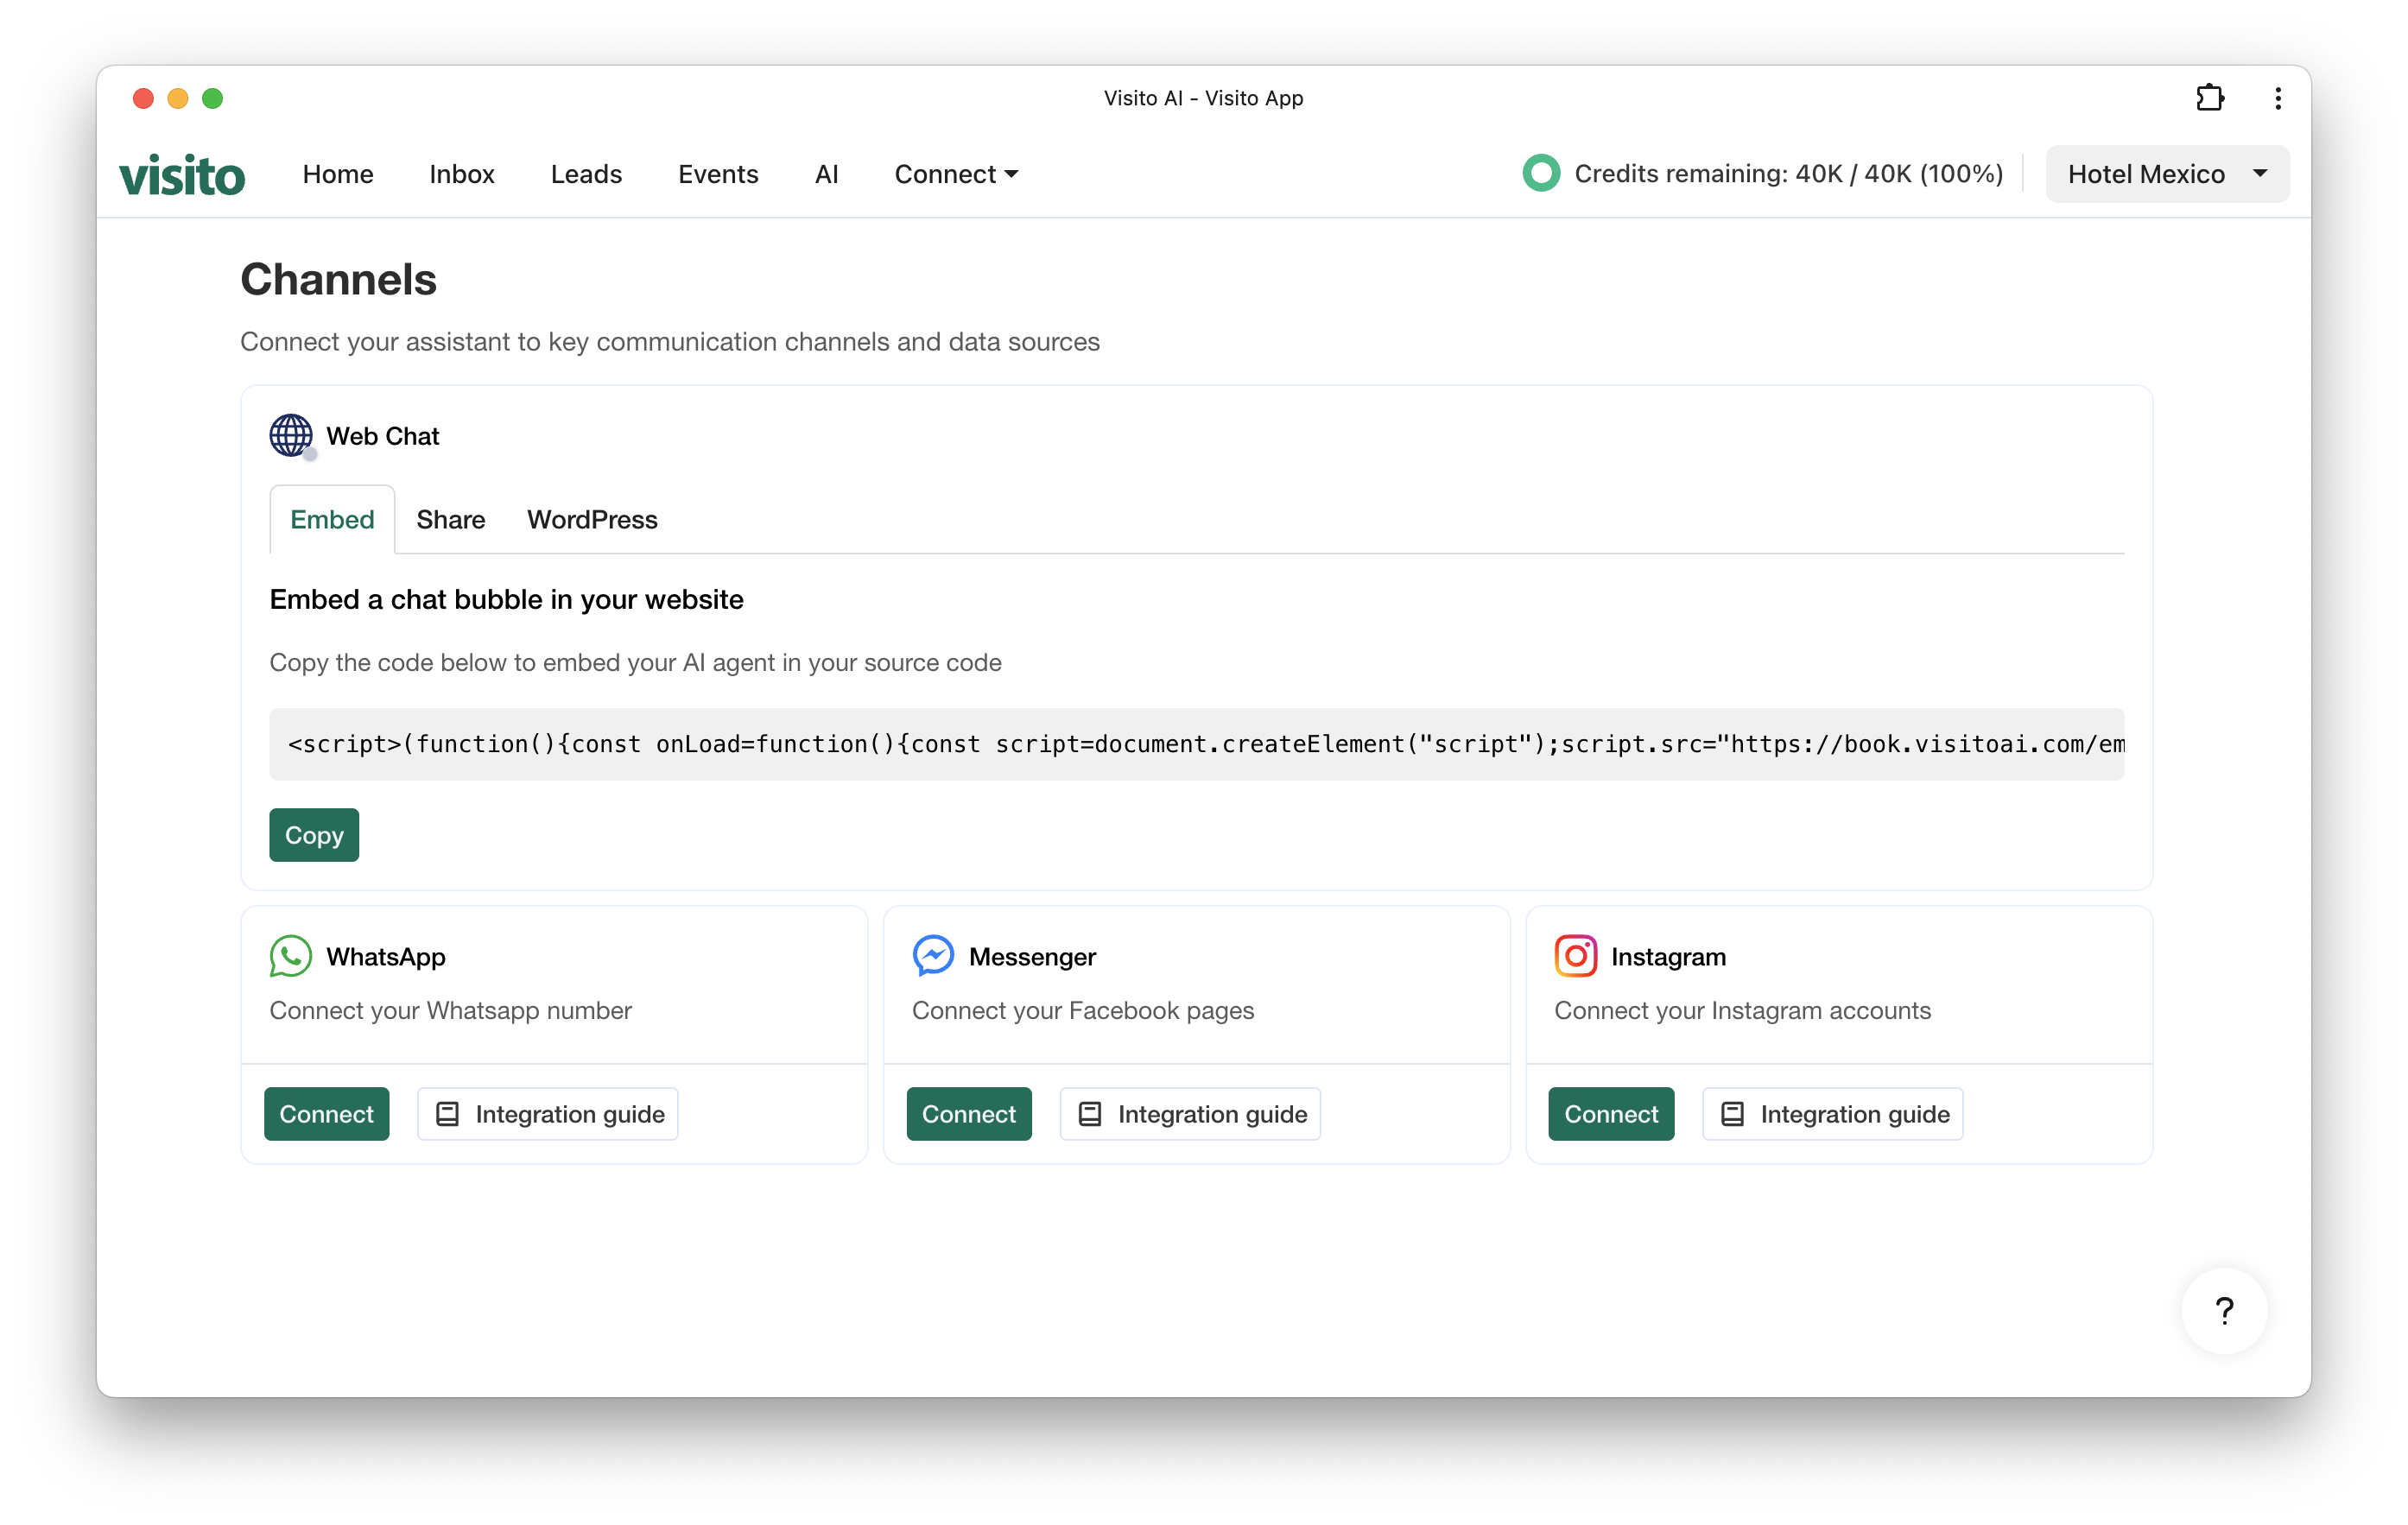Click the visito logo
The image size is (2408, 1525).
[182, 173]
